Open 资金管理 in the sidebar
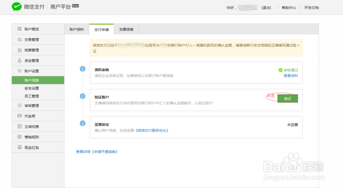This screenshot has width=343, height=189. [x=38, y=61]
